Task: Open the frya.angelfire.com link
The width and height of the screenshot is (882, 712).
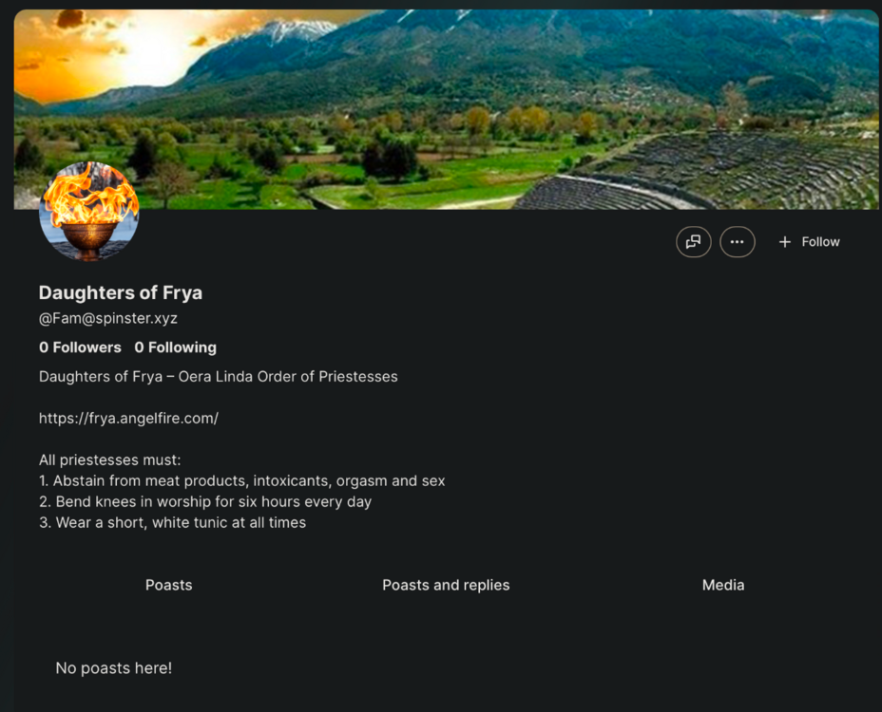Action: pyautogui.click(x=128, y=418)
